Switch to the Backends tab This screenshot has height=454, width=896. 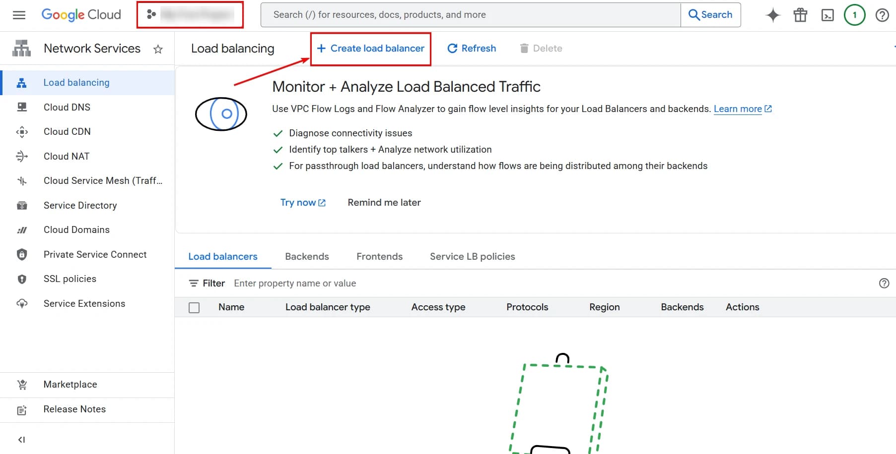(307, 256)
